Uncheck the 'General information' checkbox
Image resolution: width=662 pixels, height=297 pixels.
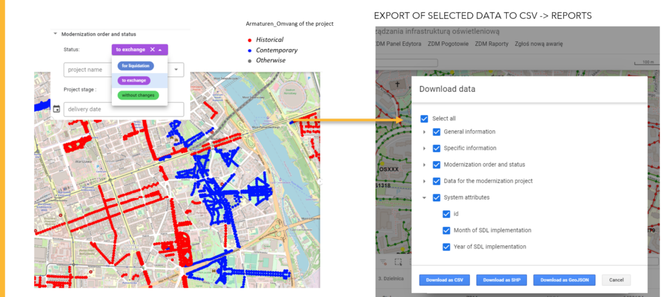437,132
